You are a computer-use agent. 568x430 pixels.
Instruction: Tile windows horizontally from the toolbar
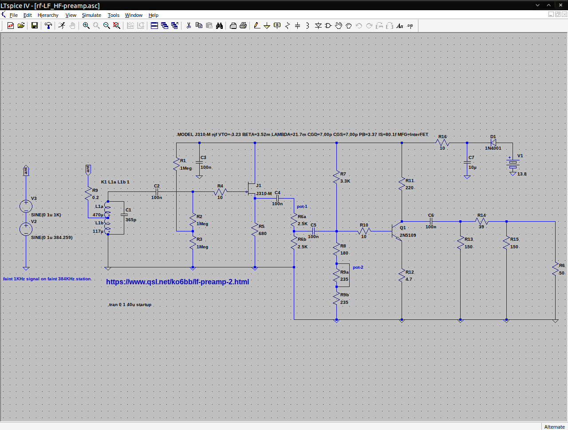154,26
